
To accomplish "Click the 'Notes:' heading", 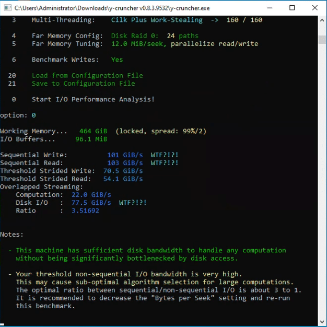I will coord(11,235).
